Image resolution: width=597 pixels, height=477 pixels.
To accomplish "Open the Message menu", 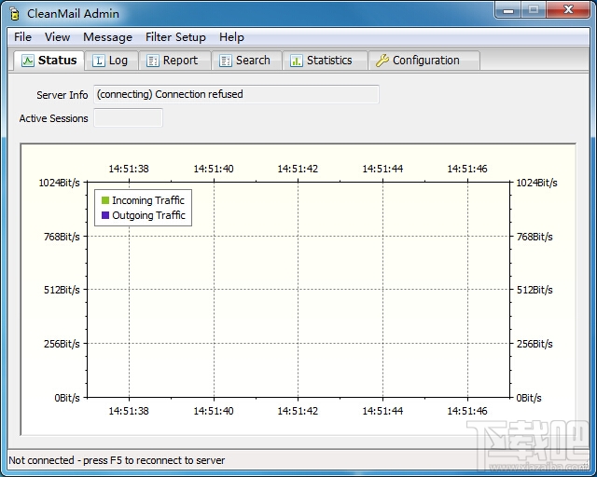I will click(x=108, y=37).
